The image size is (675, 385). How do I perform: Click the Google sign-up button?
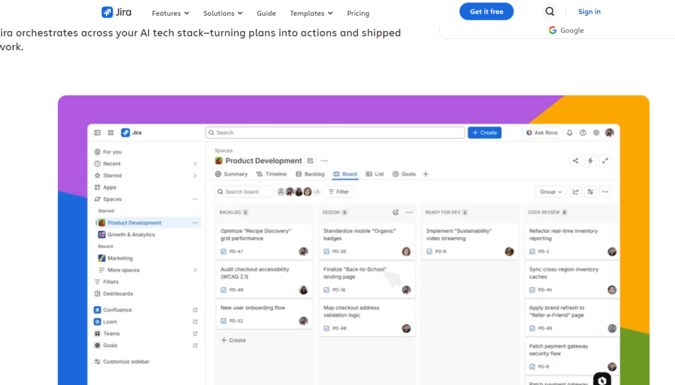tap(566, 30)
